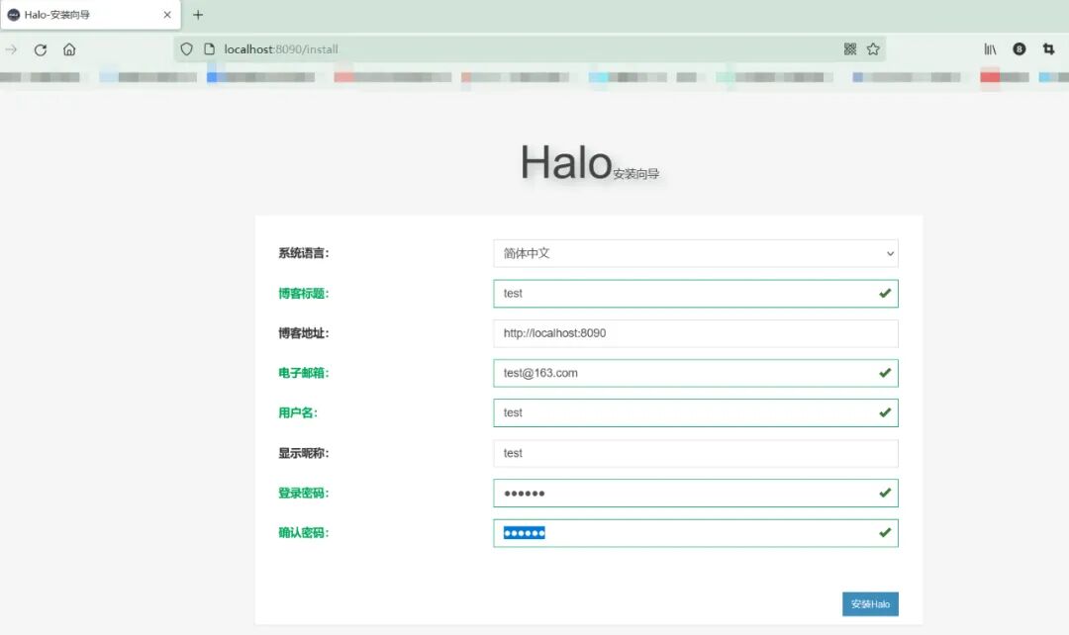Click the 显示昵称 label
The image size is (1069, 635).
pyautogui.click(x=304, y=453)
